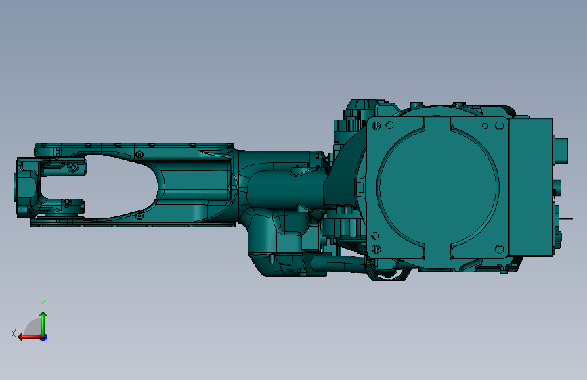Select the large circular face on the robot base
587x380 pixels.
[x=438, y=188]
